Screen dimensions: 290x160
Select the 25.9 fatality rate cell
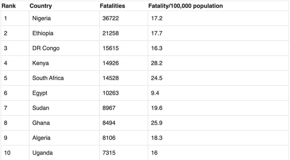[x=156, y=123]
